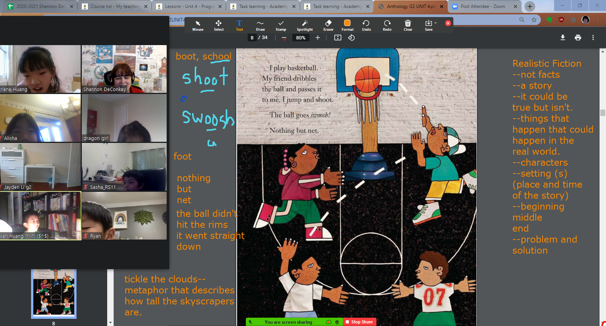Image resolution: width=606 pixels, height=326 pixels.
Task: Select van Huang video tile
Action: (x=40, y=216)
